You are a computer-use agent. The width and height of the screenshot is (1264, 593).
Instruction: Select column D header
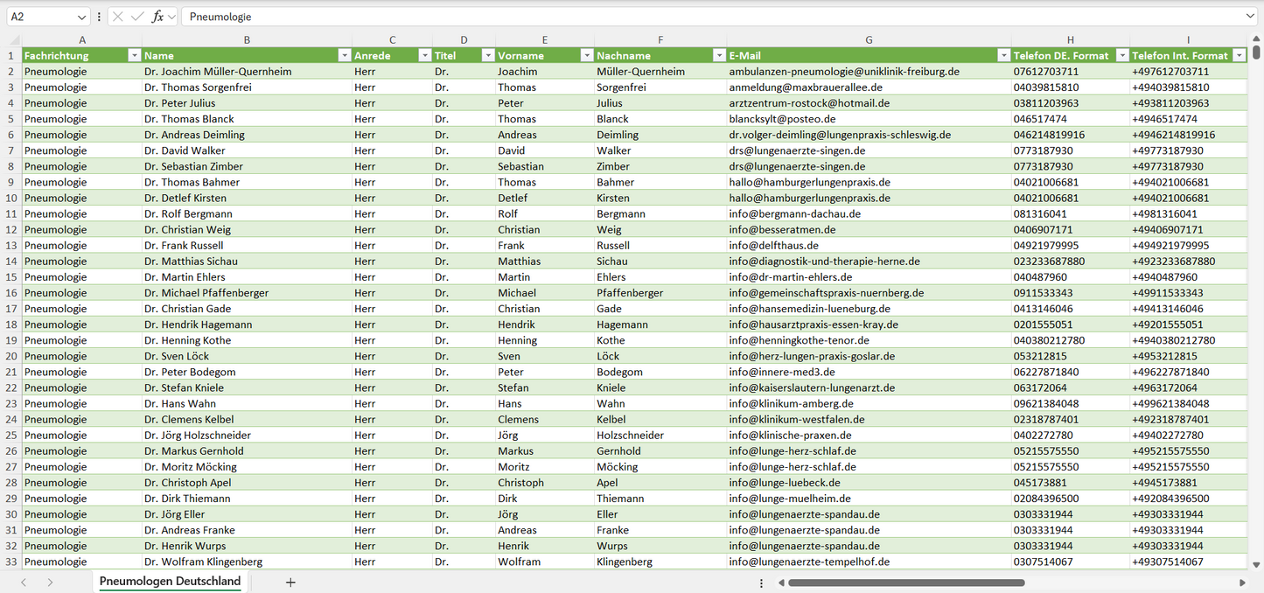(x=464, y=39)
